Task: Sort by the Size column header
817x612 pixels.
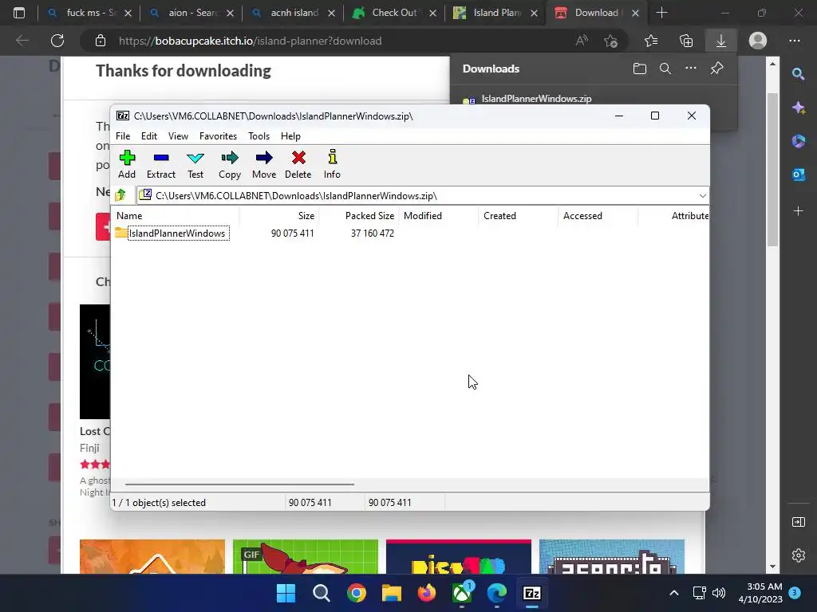Action: point(279,216)
